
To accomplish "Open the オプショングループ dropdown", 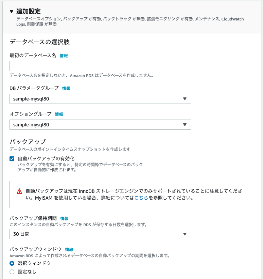I will 95,125.
